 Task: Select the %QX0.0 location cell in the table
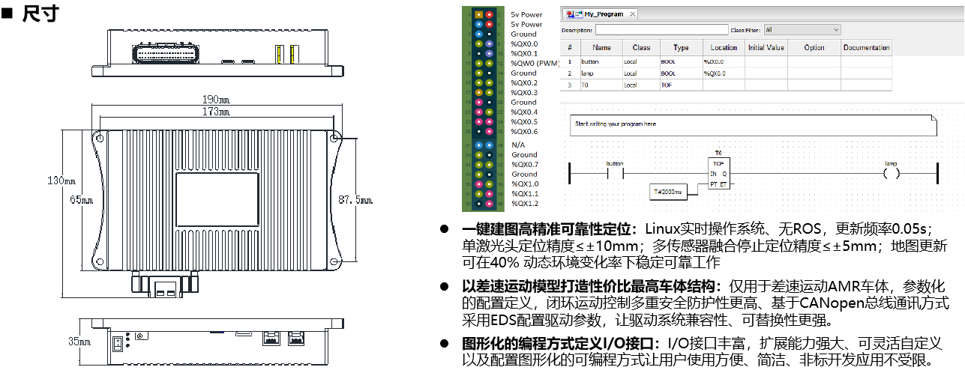click(724, 73)
